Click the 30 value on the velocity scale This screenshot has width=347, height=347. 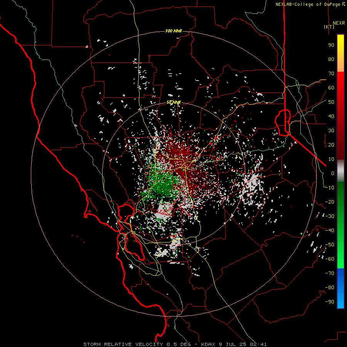(331, 131)
